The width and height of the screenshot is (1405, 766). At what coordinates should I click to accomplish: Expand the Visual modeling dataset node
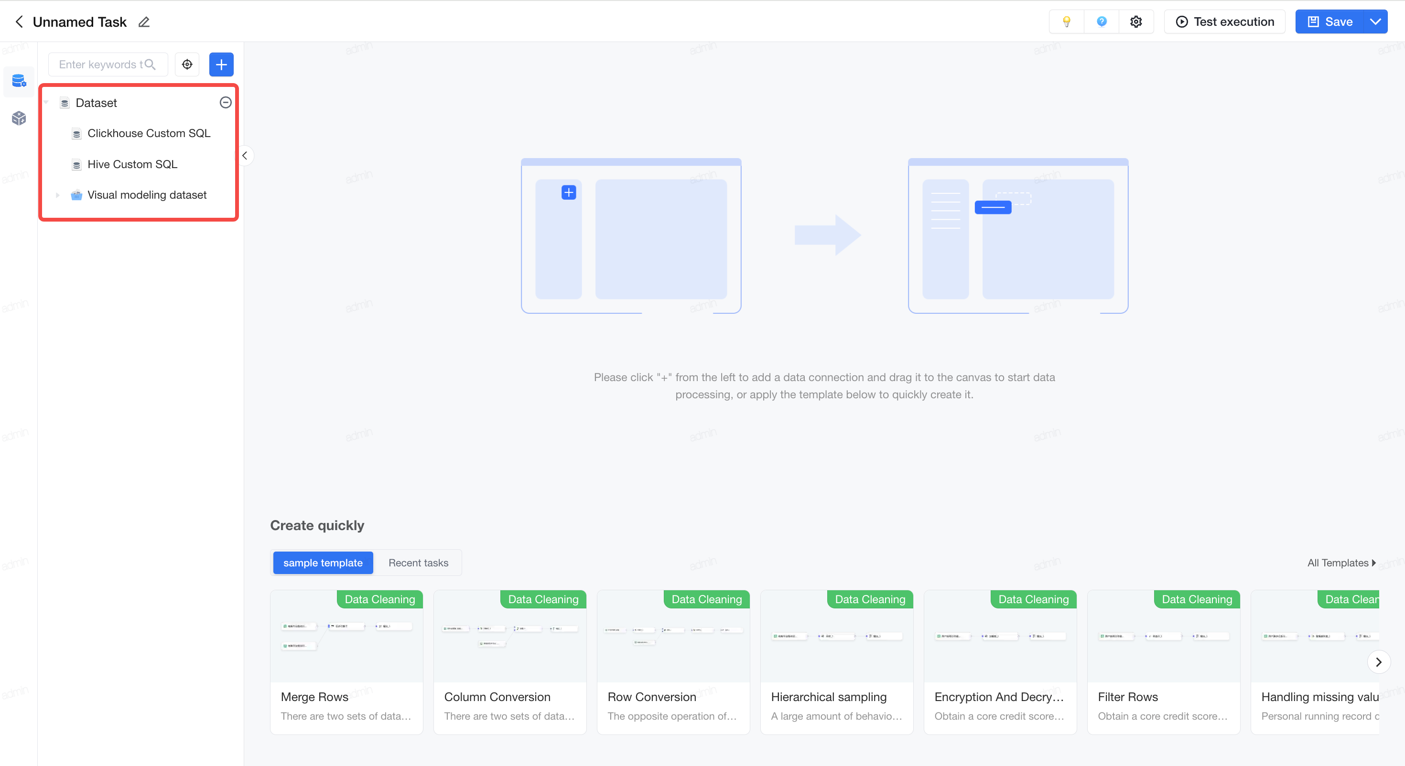tap(57, 195)
